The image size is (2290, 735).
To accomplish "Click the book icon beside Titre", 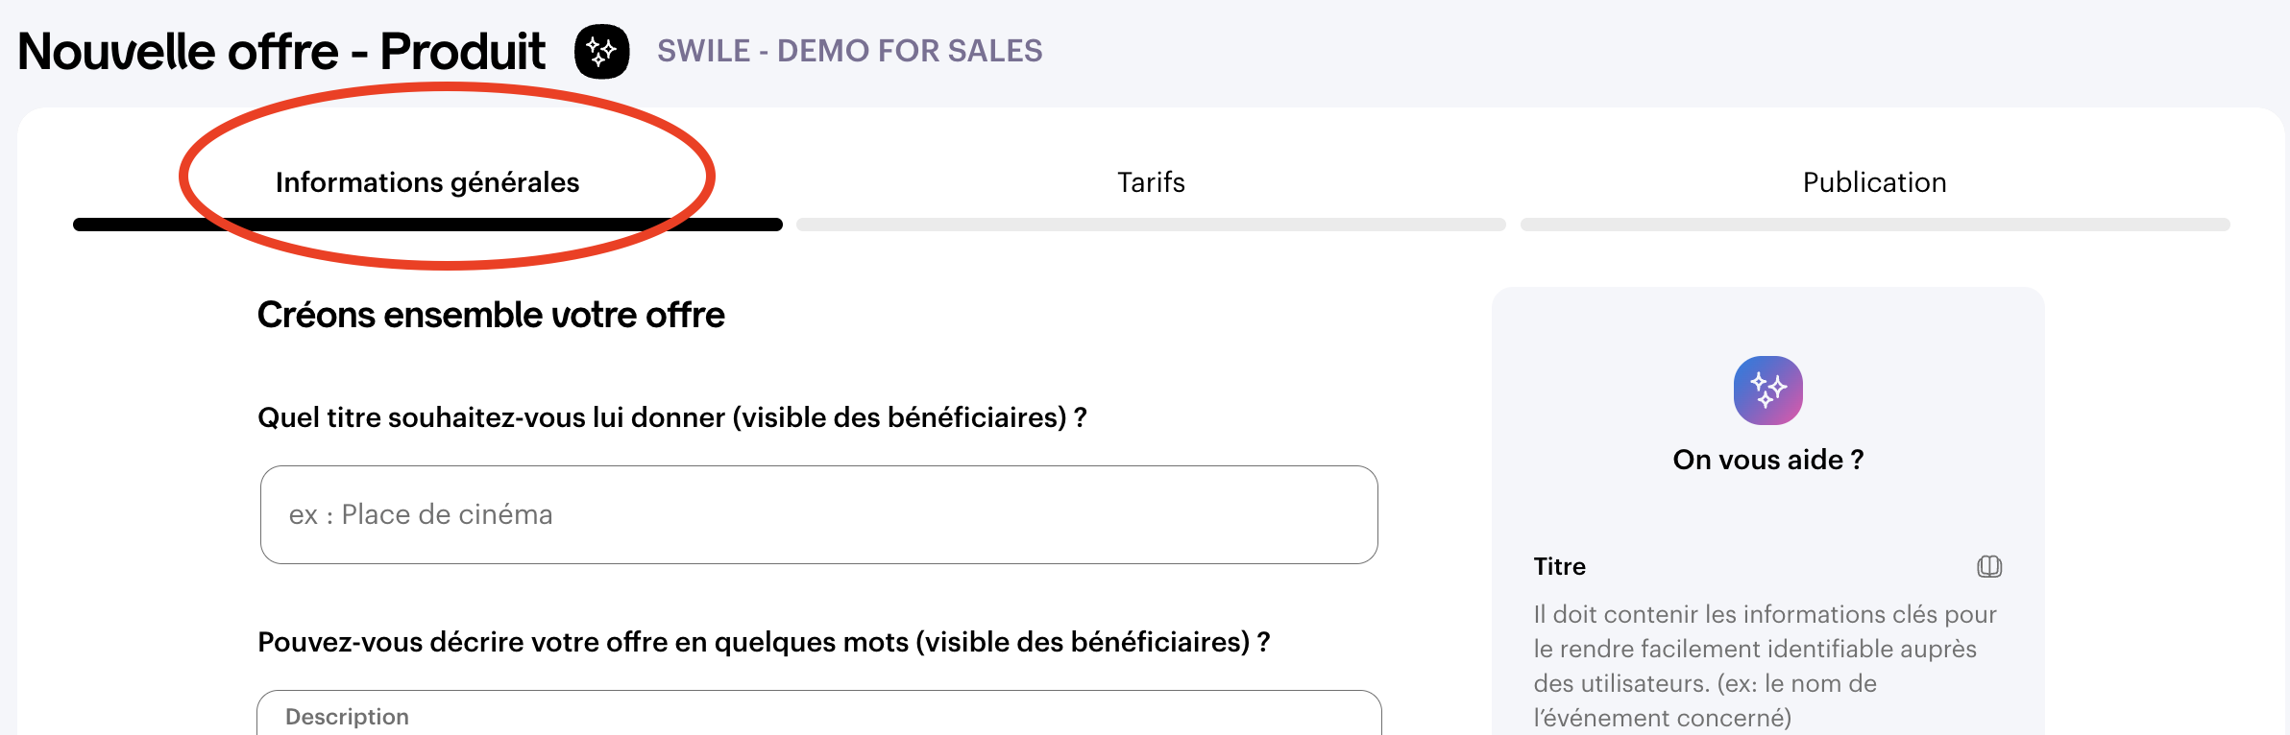I will pyautogui.click(x=1989, y=566).
